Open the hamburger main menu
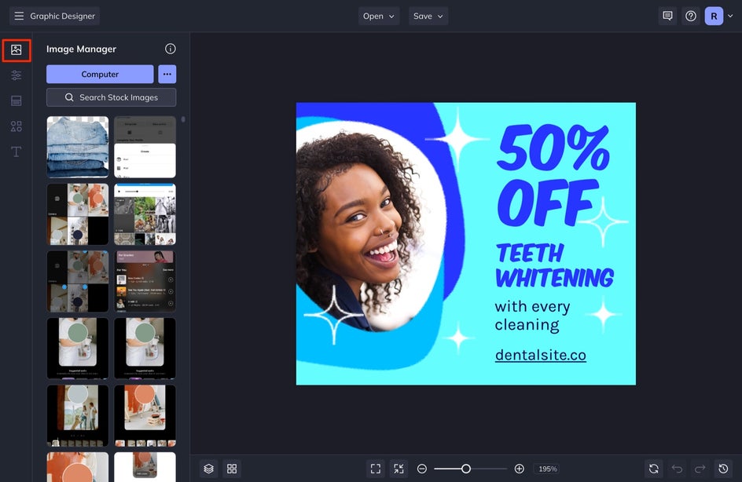742x482 pixels. coord(19,16)
